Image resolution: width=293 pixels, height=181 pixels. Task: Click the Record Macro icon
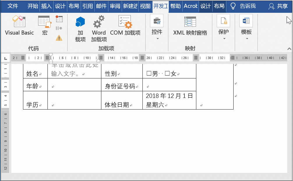[x=59, y=19]
